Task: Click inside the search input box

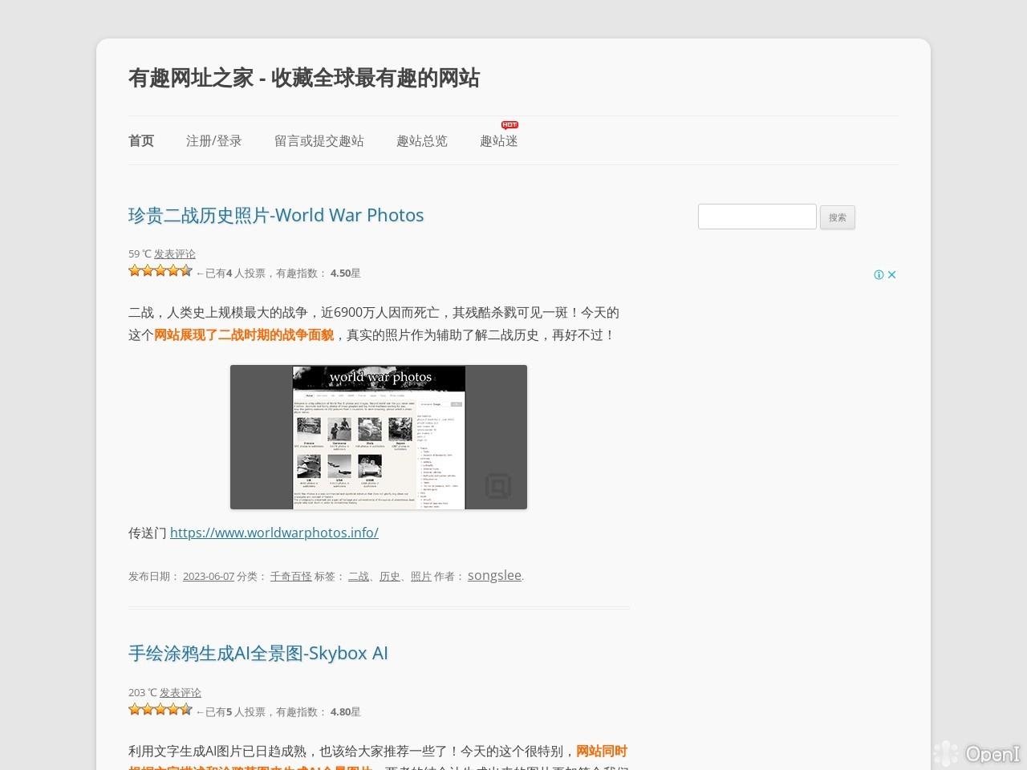Action: click(x=756, y=216)
